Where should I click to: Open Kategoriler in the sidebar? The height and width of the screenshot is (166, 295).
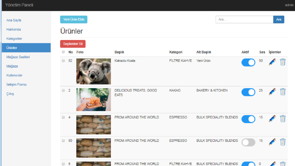[x=14, y=39]
